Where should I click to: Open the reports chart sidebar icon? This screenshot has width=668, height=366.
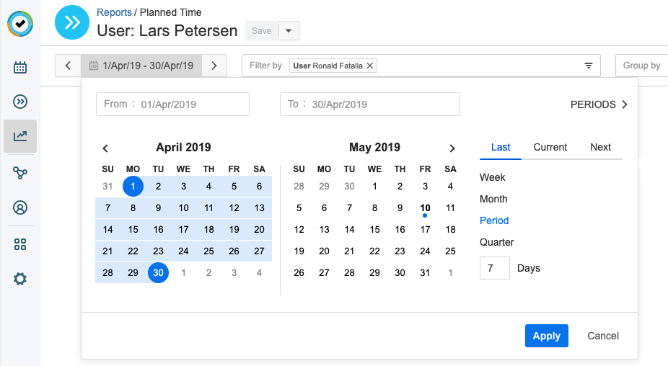(x=20, y=136)
